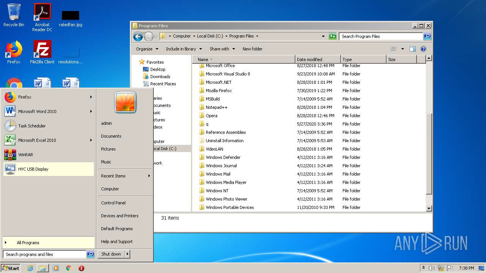This screenshot has height=273, width=486.
Task: Select the Notepad++ folder
Action: 217,107
